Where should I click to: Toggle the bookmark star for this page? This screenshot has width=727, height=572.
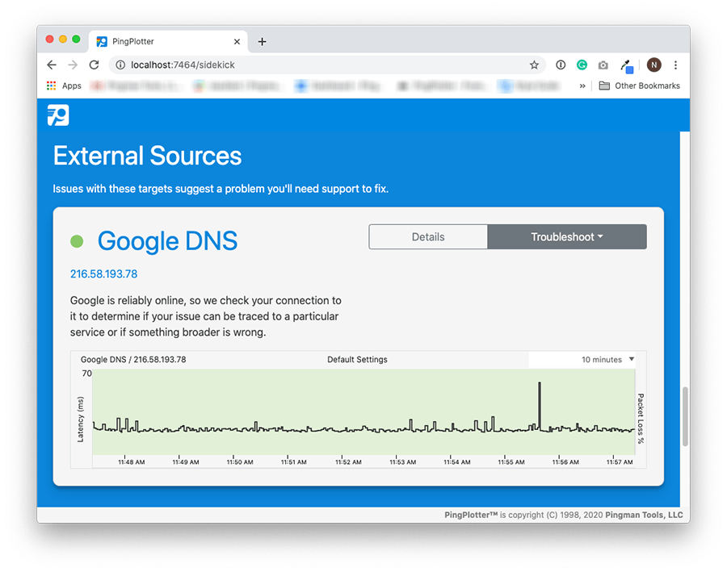(x=534, y=65)
